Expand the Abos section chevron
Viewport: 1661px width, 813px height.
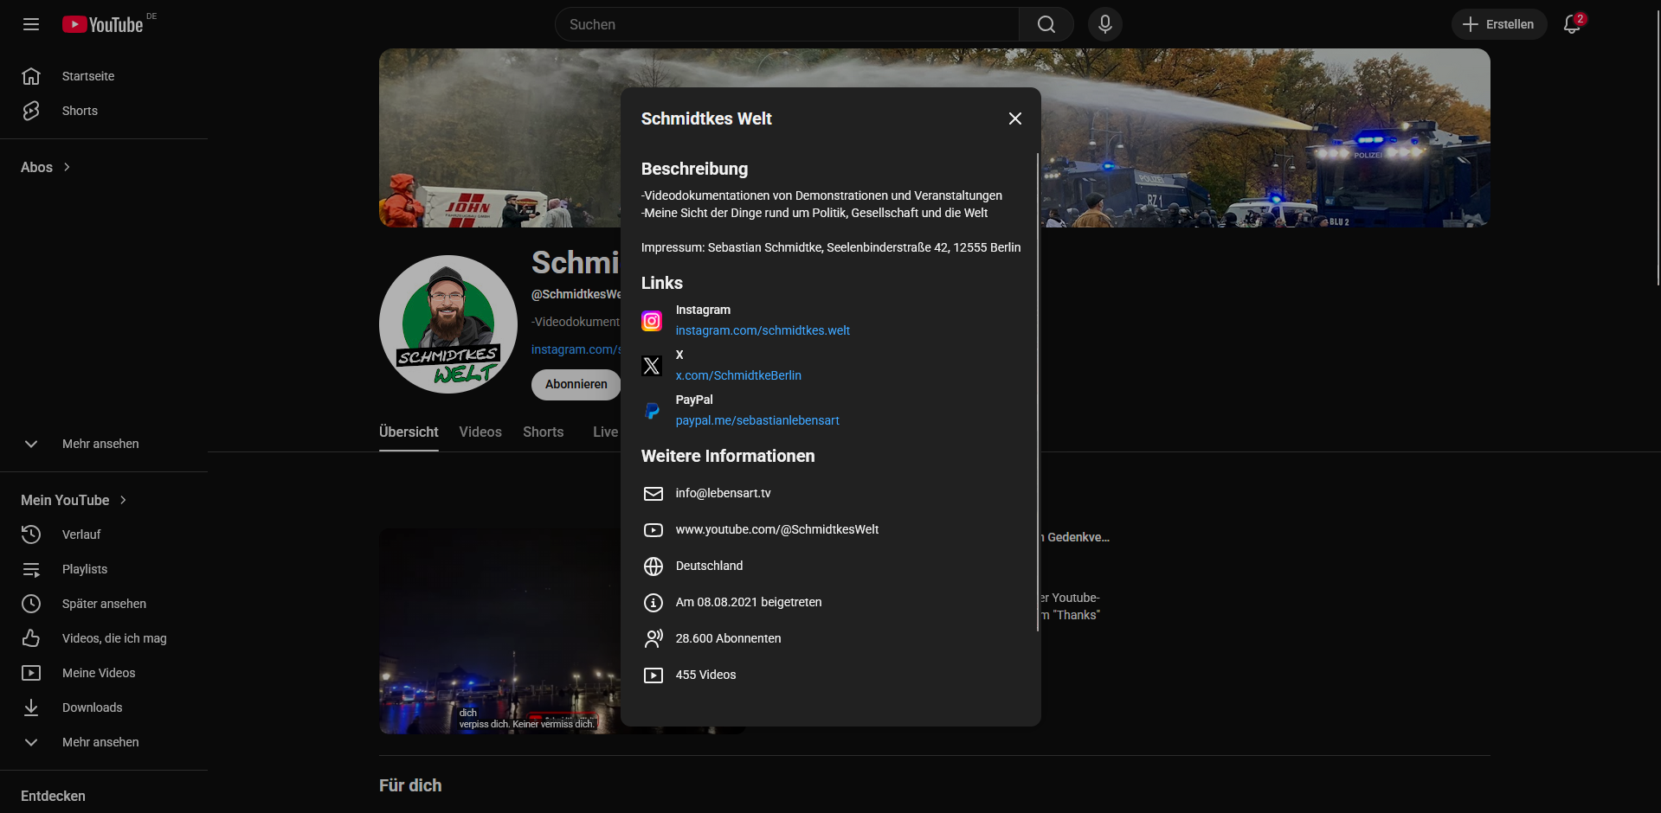tap(67, 167)
